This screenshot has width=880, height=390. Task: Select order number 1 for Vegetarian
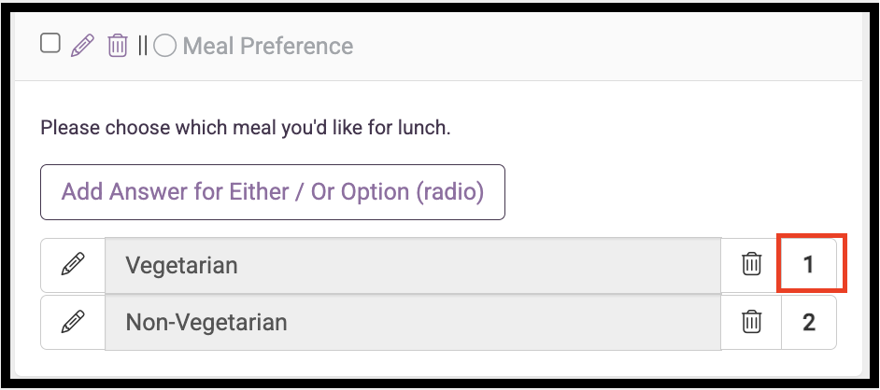pyautogui.click(x=808, y=264)
